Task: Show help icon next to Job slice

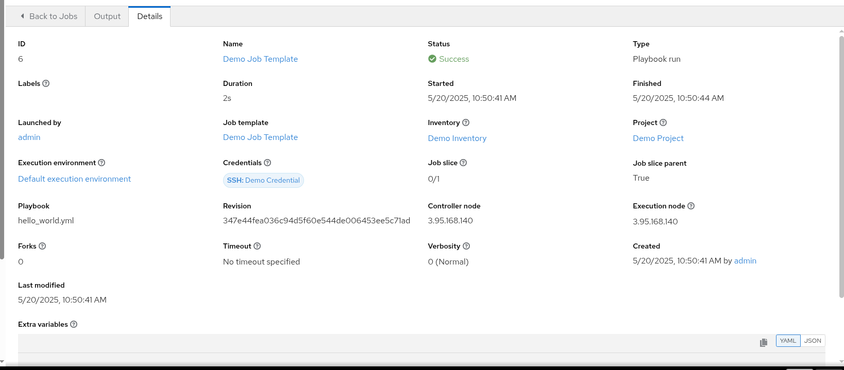Action: coord(463,163)
